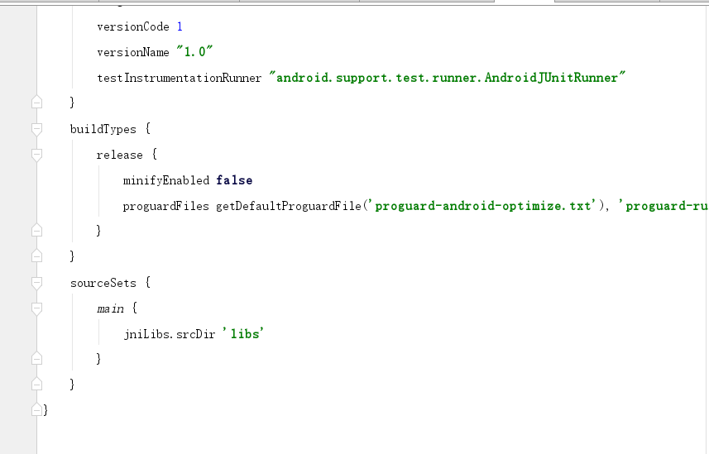
Task: Click the "1.0" version string
Action: point(194,51)
